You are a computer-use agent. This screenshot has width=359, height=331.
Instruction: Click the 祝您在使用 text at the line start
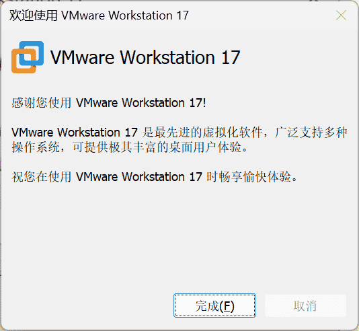(x=42, y=177)
